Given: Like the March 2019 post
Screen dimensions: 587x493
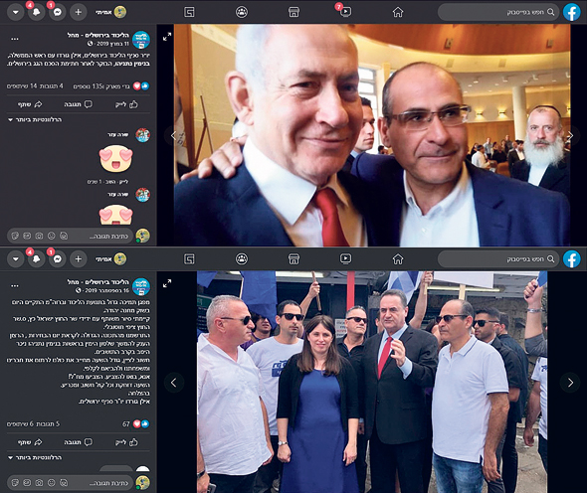Looking at the screenshot, I should [x=126, y=104].
